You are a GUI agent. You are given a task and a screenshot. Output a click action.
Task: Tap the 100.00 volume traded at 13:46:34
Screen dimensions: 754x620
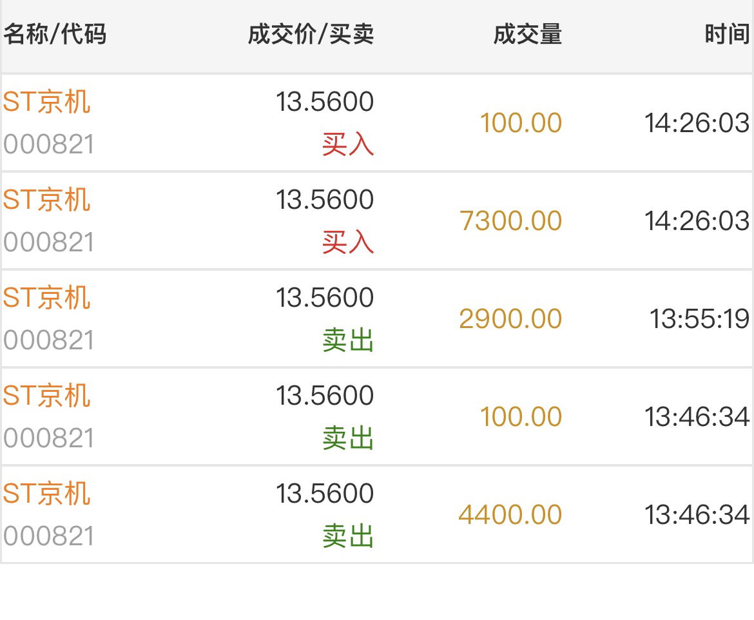coord(521,417)
